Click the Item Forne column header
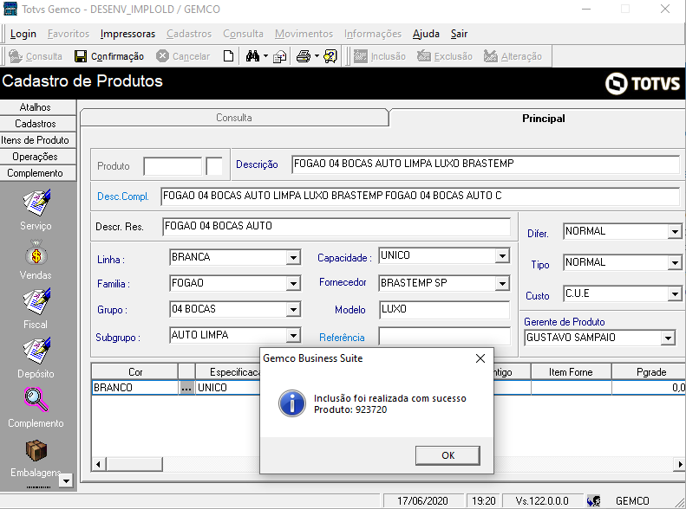Screen dimensions: 686x509 [x=571, y=372]
